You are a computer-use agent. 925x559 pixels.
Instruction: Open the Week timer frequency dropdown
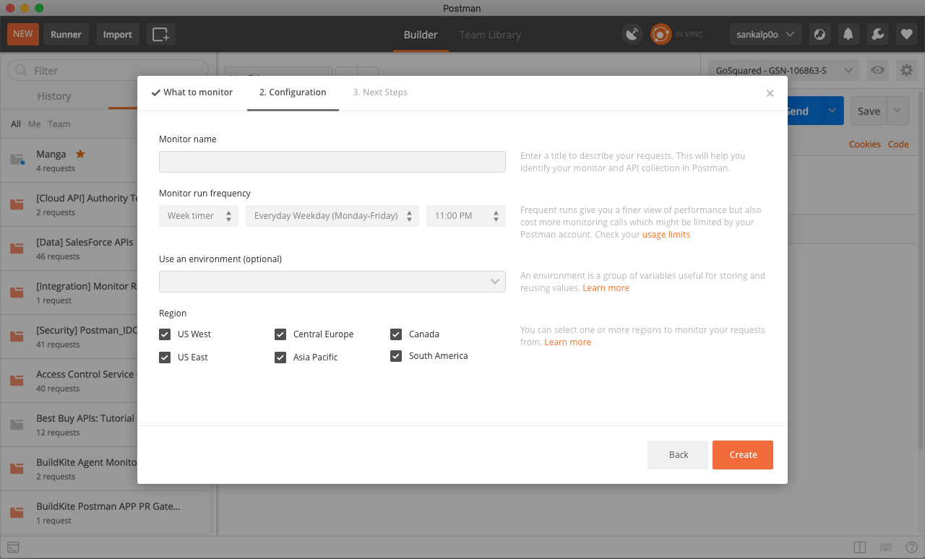(x=199, y=216)
